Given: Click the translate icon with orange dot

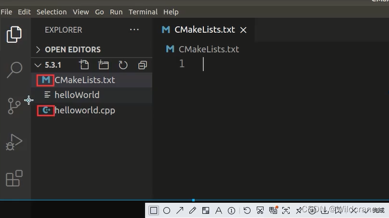Looking at the screenshot, I should coord(273,210).
